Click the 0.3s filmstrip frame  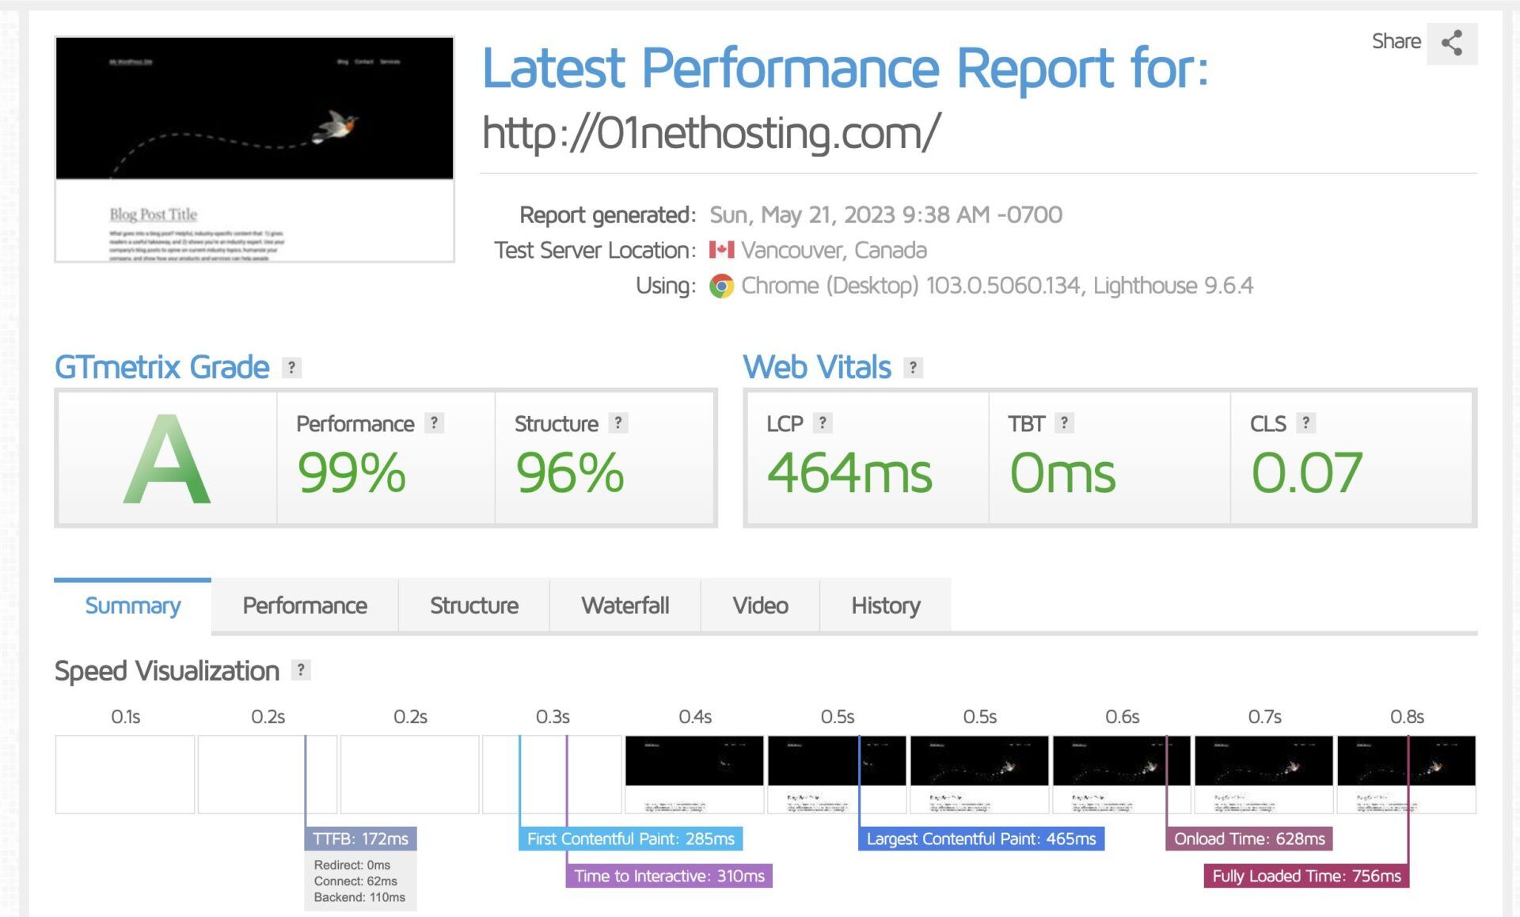(553, 775)
